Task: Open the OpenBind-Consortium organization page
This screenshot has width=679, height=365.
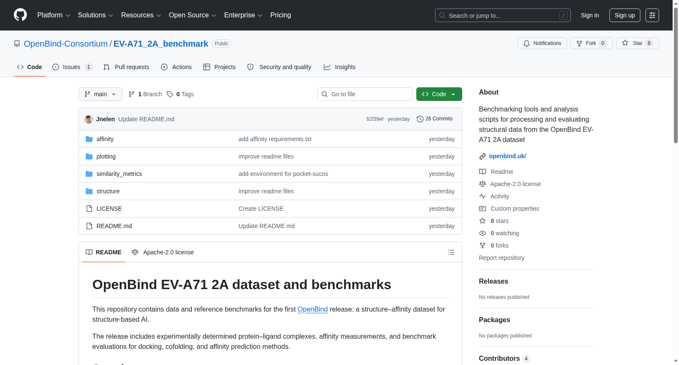Action: pyautogui.click(x=66, y=44)
